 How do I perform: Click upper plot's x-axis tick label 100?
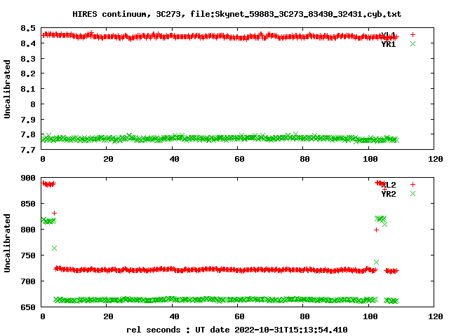(370, 159)
